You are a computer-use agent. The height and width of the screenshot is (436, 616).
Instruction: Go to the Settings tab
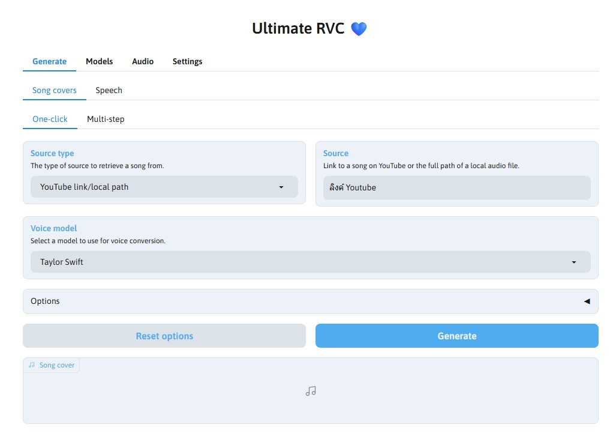point(187,61)
